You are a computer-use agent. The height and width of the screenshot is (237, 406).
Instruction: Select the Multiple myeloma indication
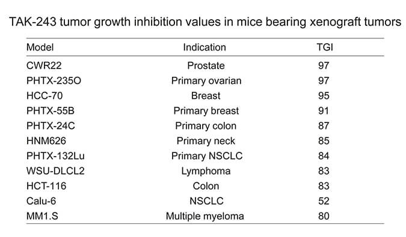click(205, 217)
